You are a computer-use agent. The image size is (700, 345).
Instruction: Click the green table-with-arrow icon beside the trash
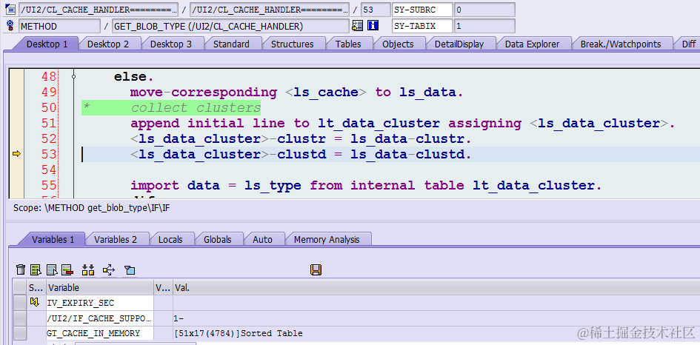coord(36,269)
